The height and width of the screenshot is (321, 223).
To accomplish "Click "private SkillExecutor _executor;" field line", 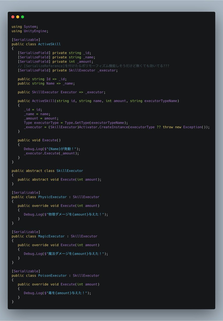I will [68, 70].
